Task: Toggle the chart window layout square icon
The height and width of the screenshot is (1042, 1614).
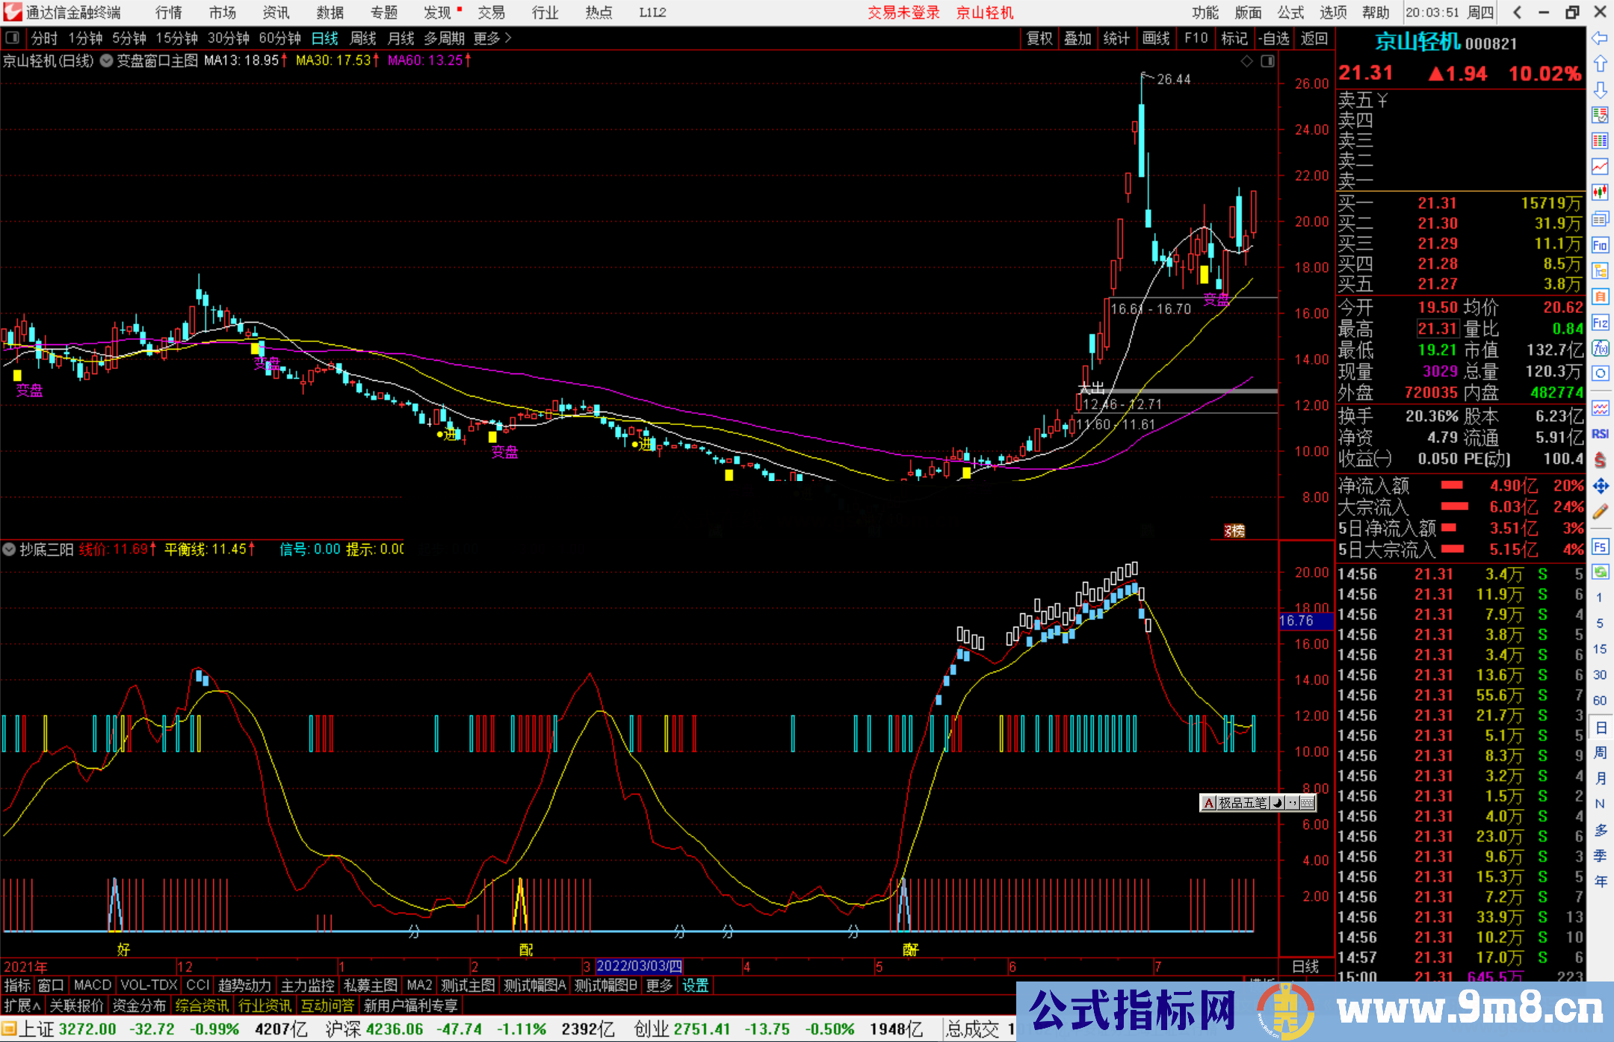Action: (1267, 61)
